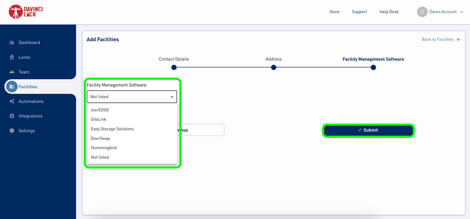Click the Facilities building icon
The width and height of the screenshot is (470, 219).
click(x=12, y=87)
